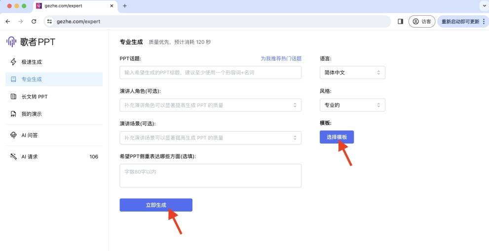489x251 pixels.
Task: Open AI 请求 in the sidebar
Action: (x=54, y=156)
